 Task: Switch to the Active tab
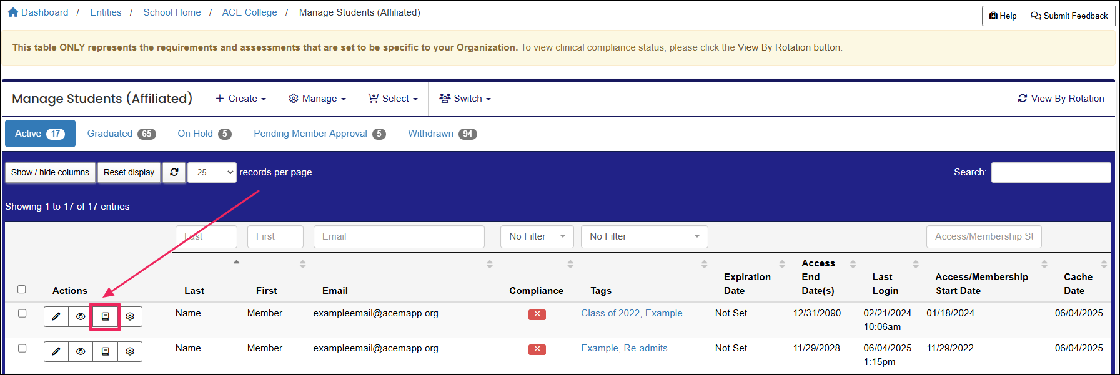pos(40,134)
